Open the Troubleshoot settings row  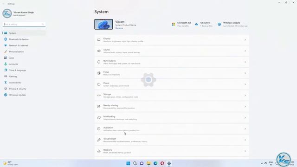point(172,140)
